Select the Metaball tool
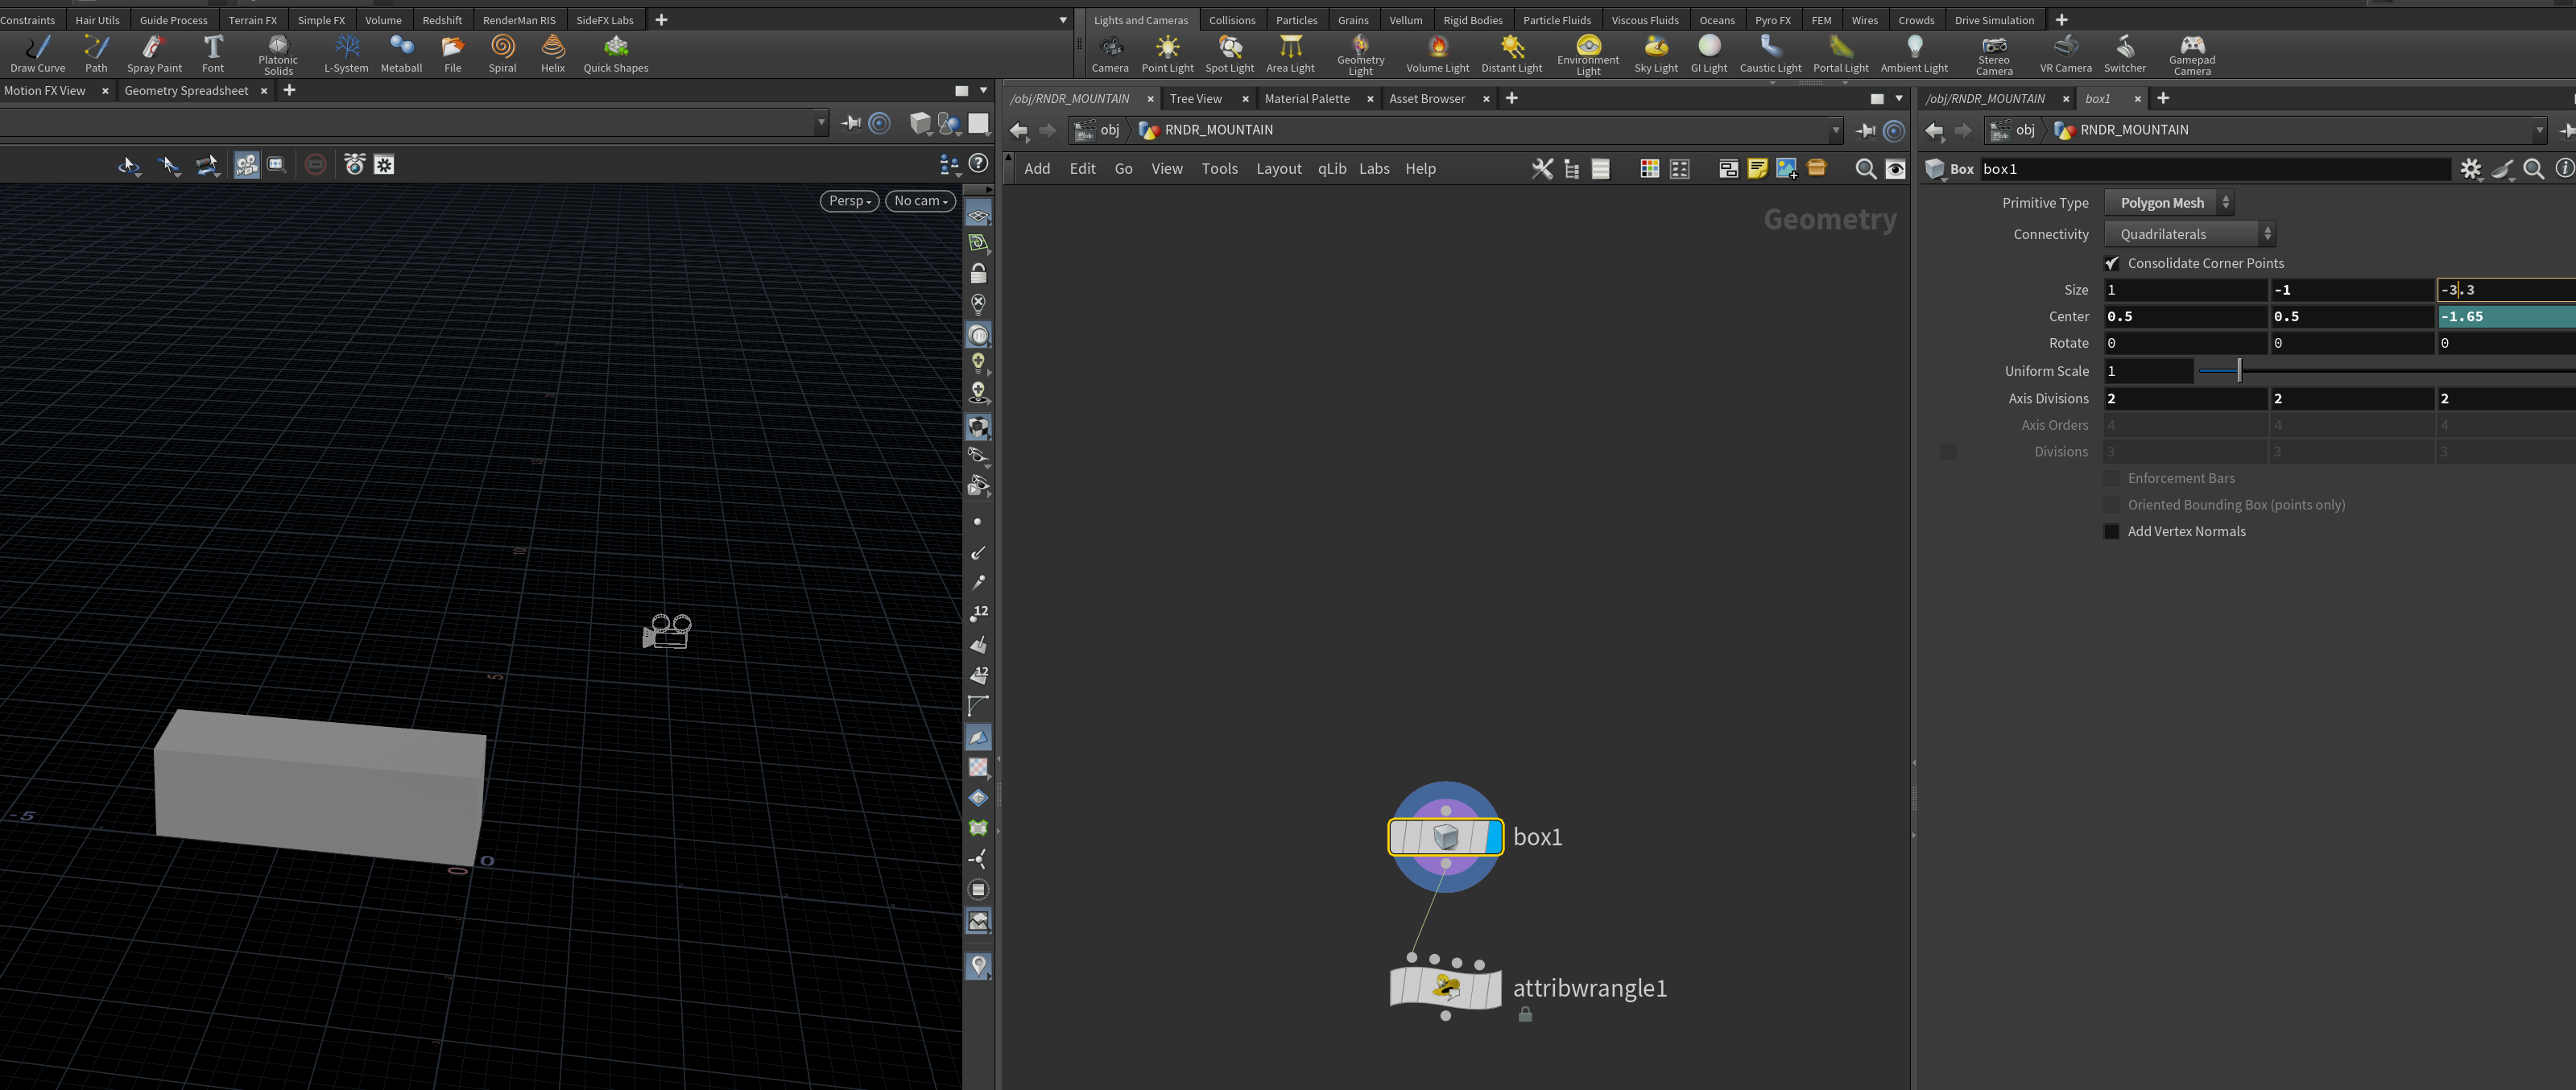2576x1090 pixels. pyautogui.click(x=401, y=53)
